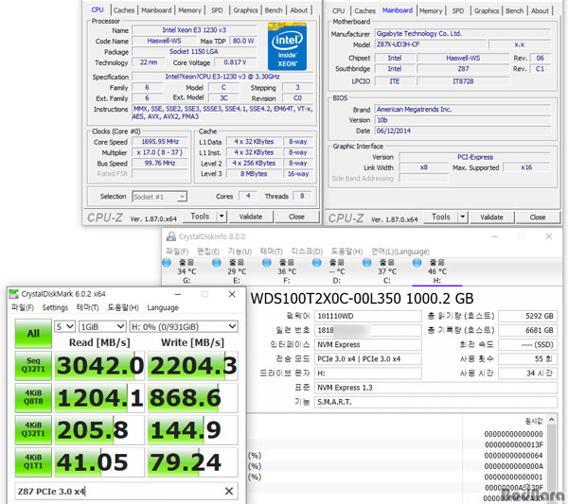Open 디스크(D) menu in CrystalDiskInfo
This screenshot has height=504, width=568.
pos(307,252)
